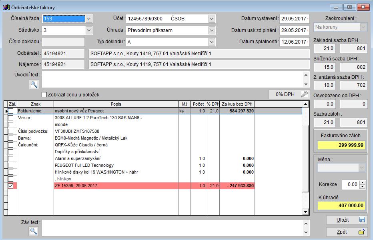Check the Zál. box in Čalounění row
The height and width of the screenshot is (240, 373).
tap(11, 145)
